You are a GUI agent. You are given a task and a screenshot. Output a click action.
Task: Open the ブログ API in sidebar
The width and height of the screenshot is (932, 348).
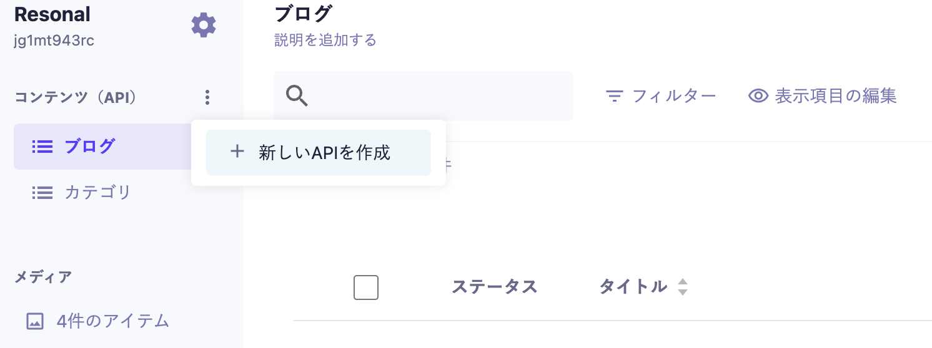(x=90, y=147)
